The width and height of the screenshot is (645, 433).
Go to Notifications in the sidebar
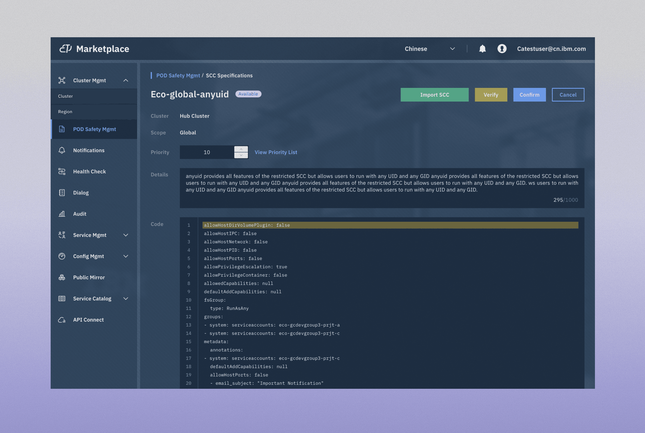[x=89, y=150]
